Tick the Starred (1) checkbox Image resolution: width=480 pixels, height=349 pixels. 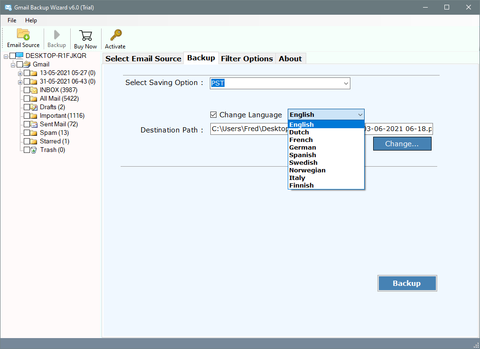27,141
